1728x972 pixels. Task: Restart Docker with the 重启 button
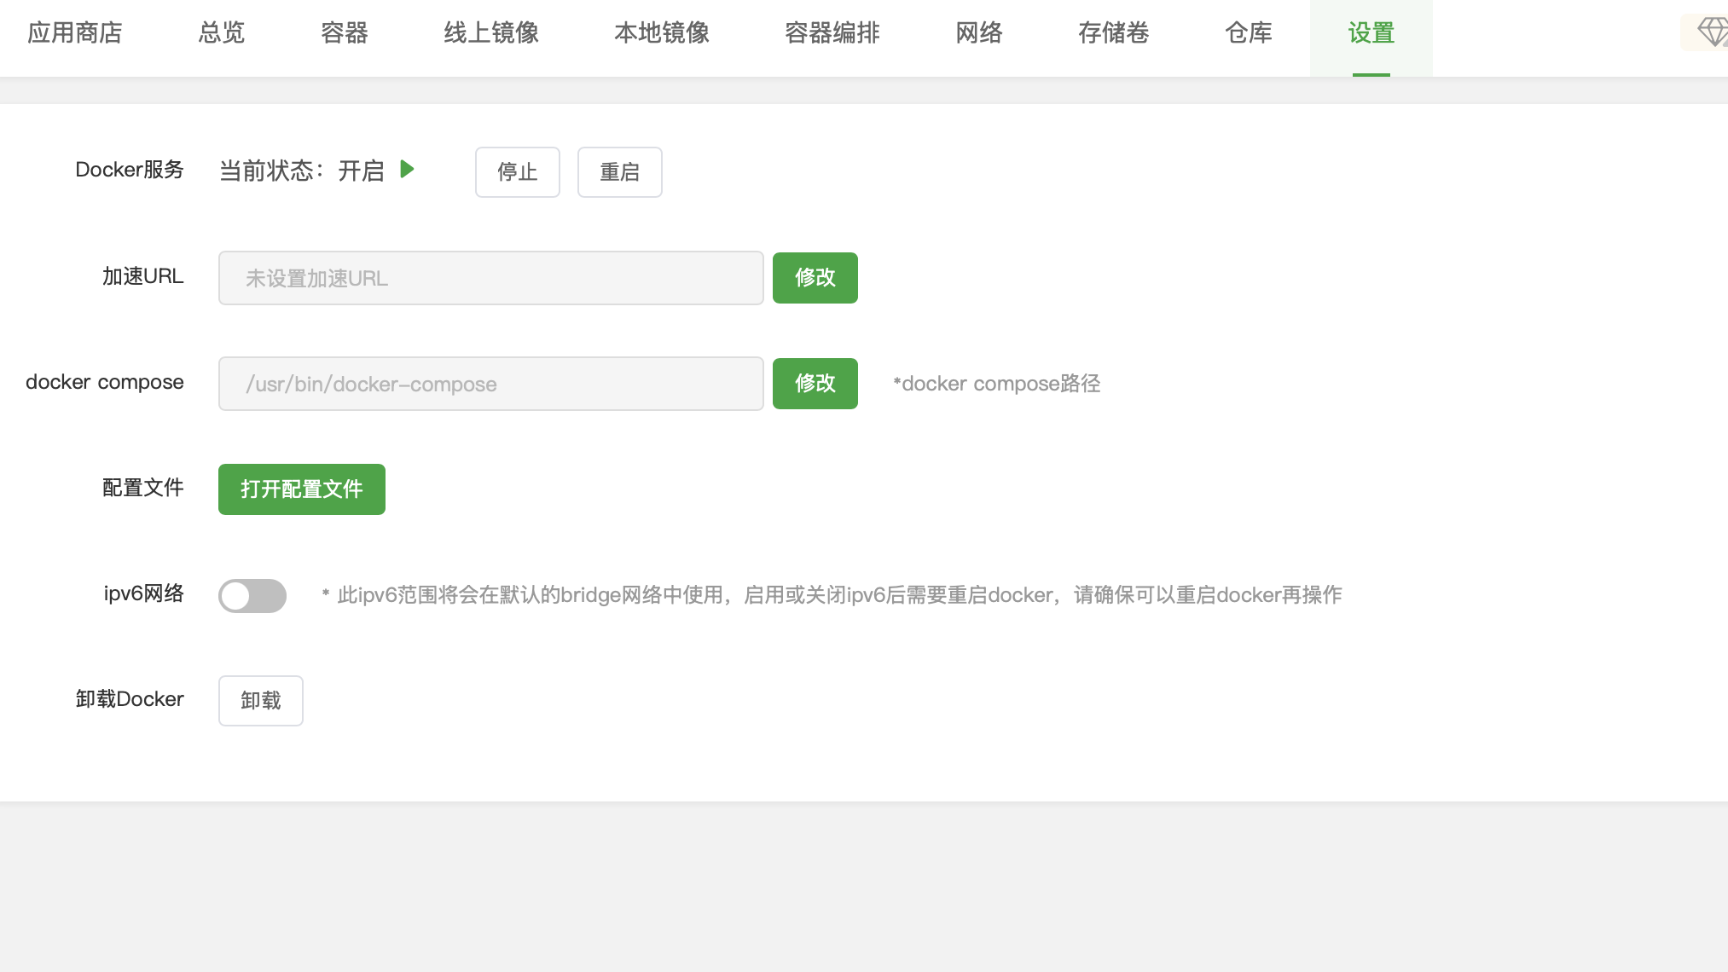[x=620, y=172]
